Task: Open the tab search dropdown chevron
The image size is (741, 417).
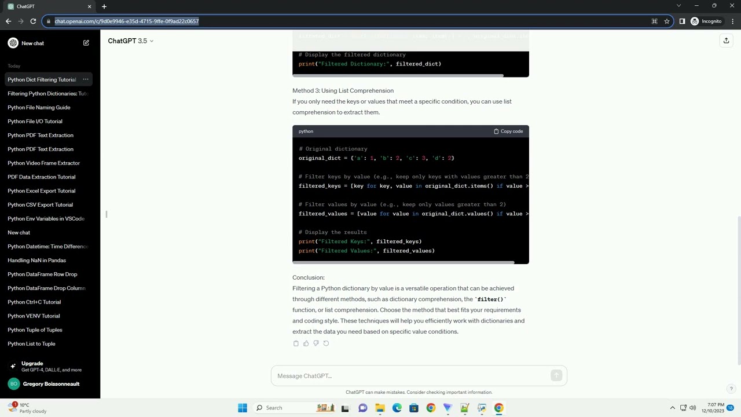Action: pyautogui.click(x=678, y=6)
